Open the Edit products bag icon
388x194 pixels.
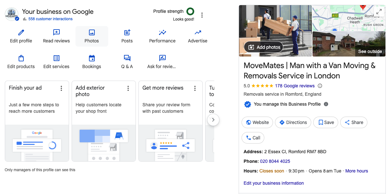[x=21, y=58]
